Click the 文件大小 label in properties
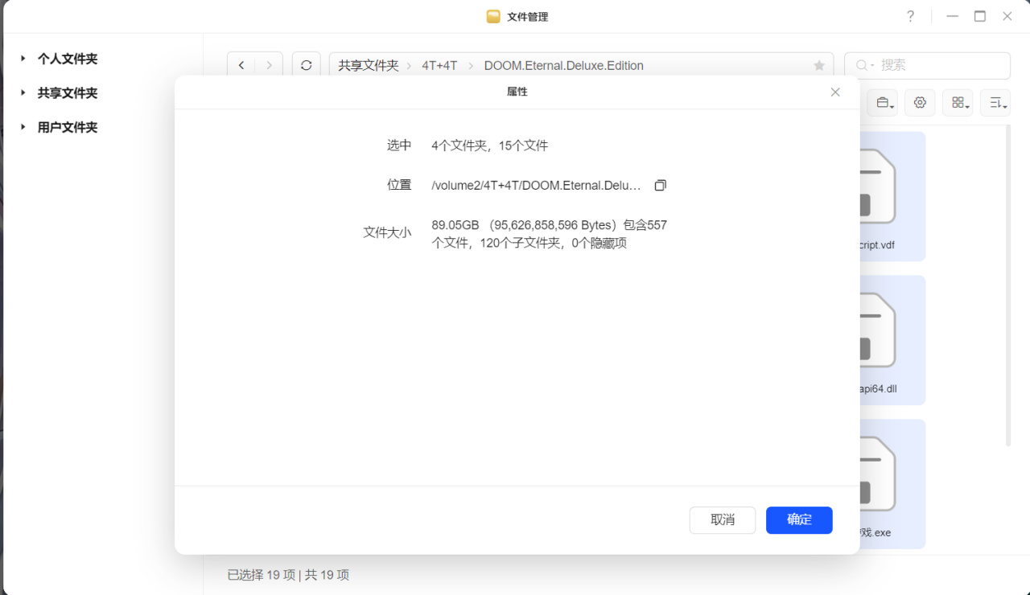Screen dimensions: 1030x595 (x=387, y=232)
